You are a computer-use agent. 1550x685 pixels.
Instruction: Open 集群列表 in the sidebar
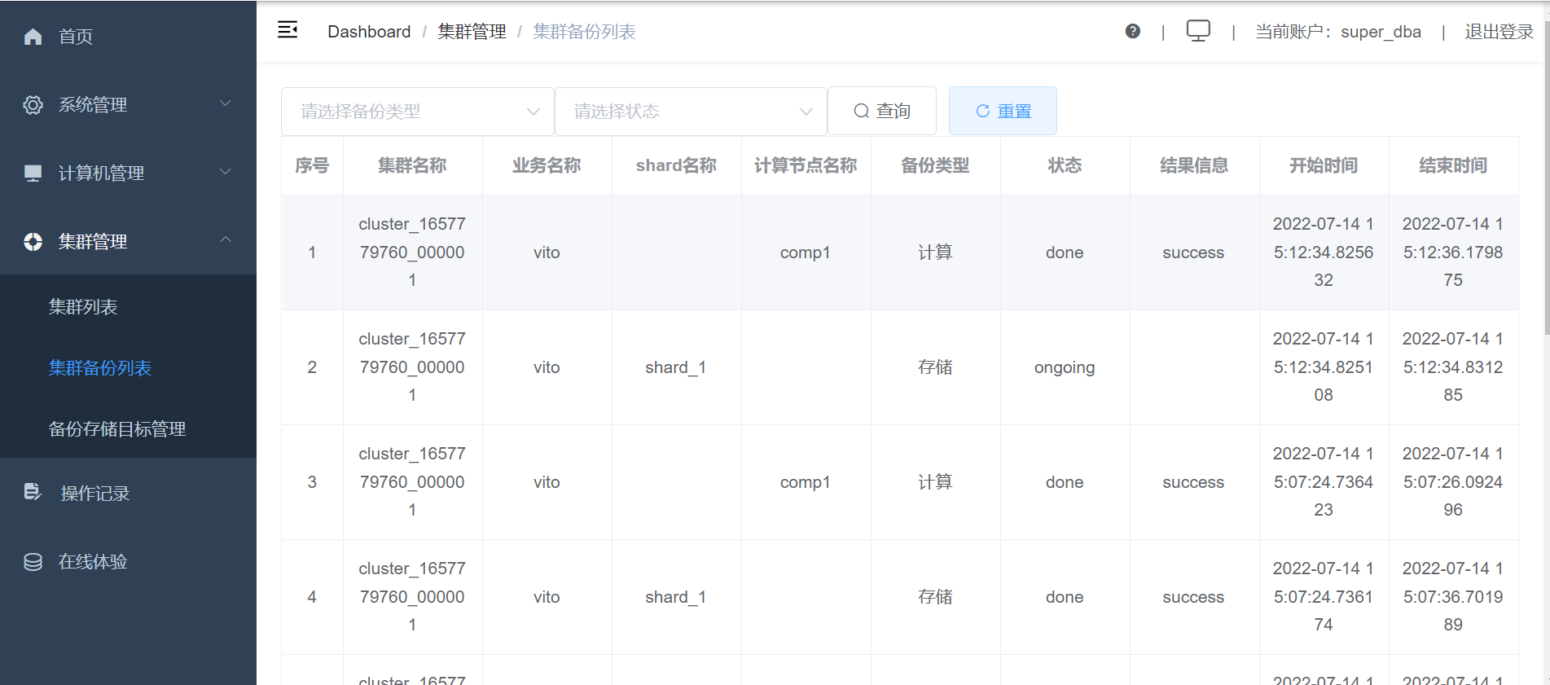83,307
